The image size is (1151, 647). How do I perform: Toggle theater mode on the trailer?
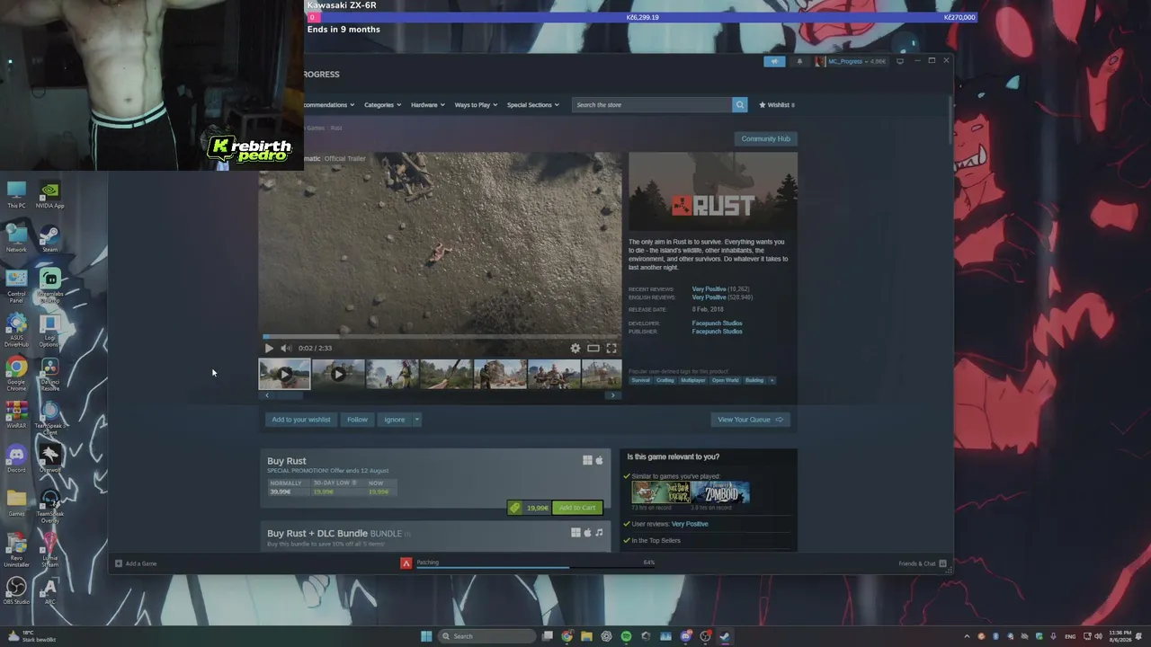coord(593,348)
